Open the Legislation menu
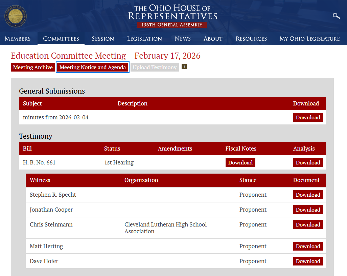Screen dimensions: 347x276 tap(144, 39)
